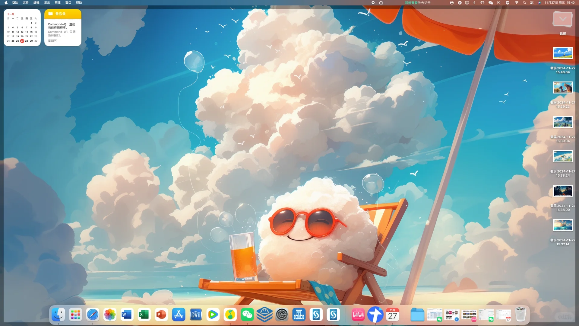Open the blue hard-hat layers app in Dock
The image size is (579, 326).
(264, 315)
